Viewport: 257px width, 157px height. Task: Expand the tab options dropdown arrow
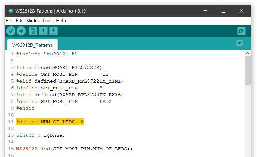click(239, 43)
